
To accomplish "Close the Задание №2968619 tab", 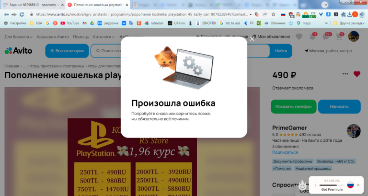I will [x=62, y=5].
